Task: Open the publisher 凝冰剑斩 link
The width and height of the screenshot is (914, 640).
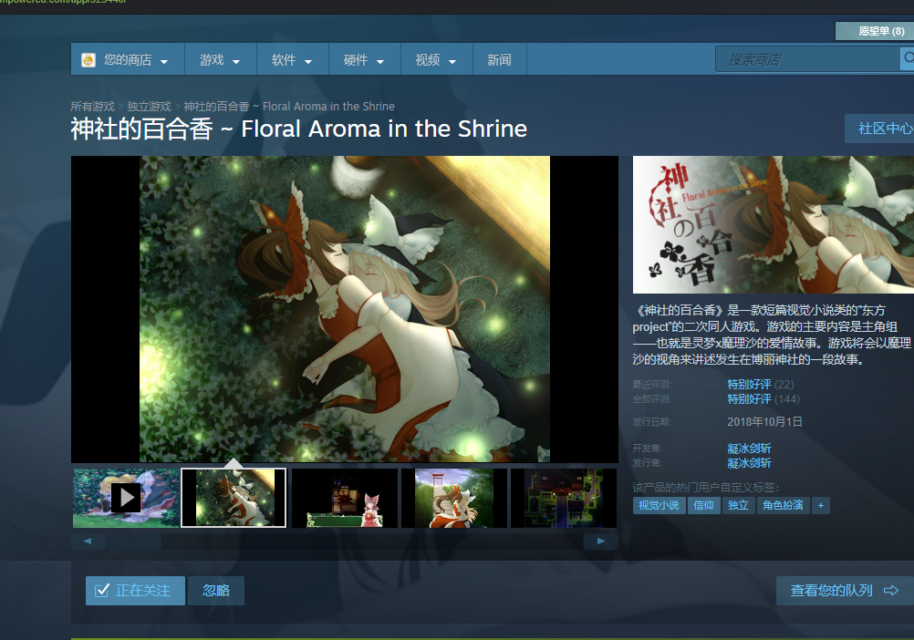Action: point(749,463)
